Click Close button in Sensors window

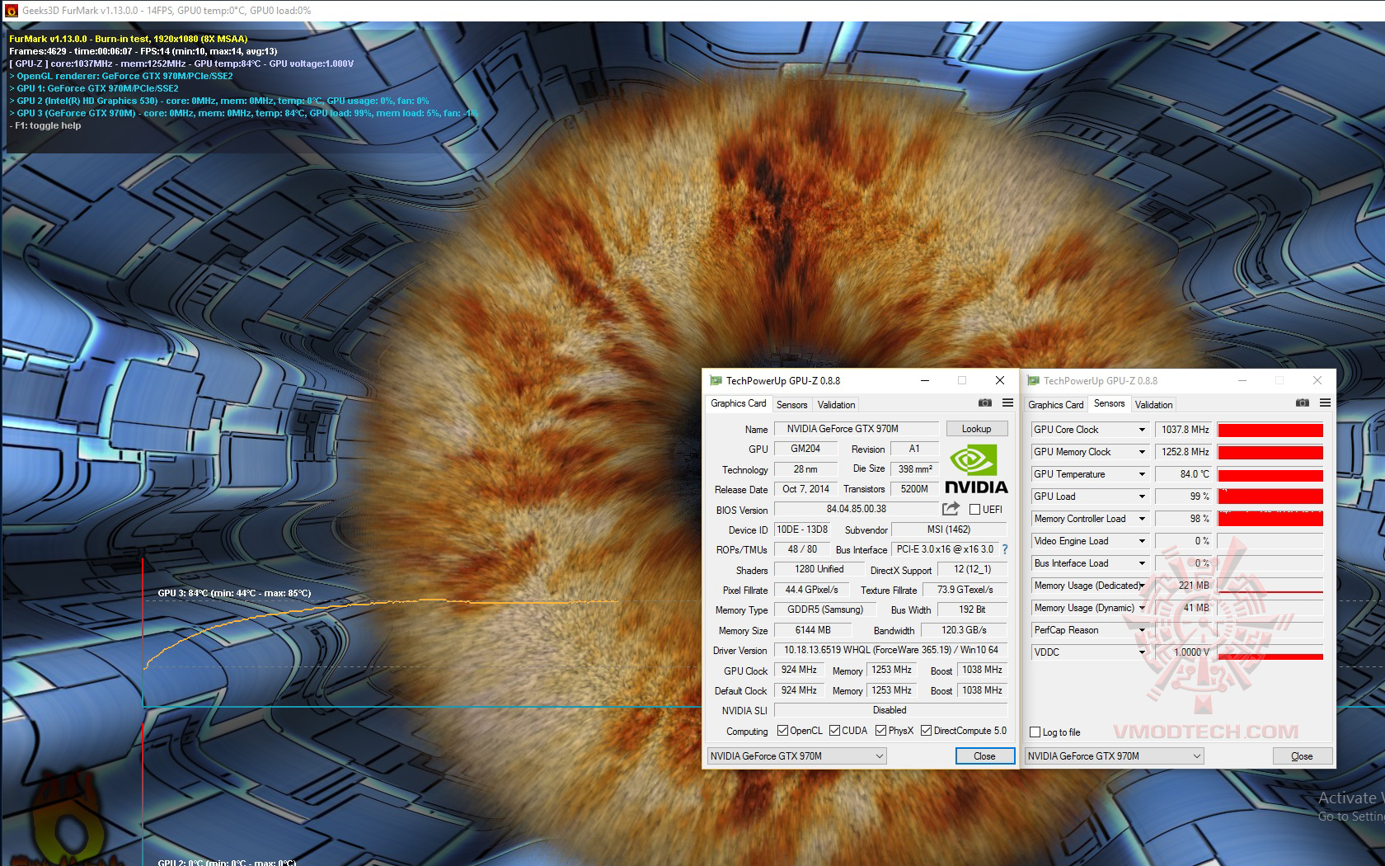1302,756
